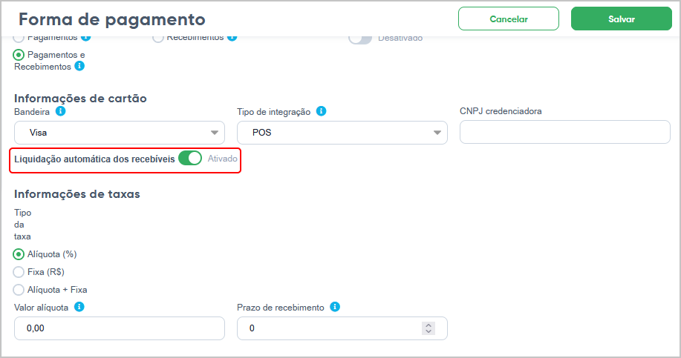Select the Fixa (R$) radio option

19,272
